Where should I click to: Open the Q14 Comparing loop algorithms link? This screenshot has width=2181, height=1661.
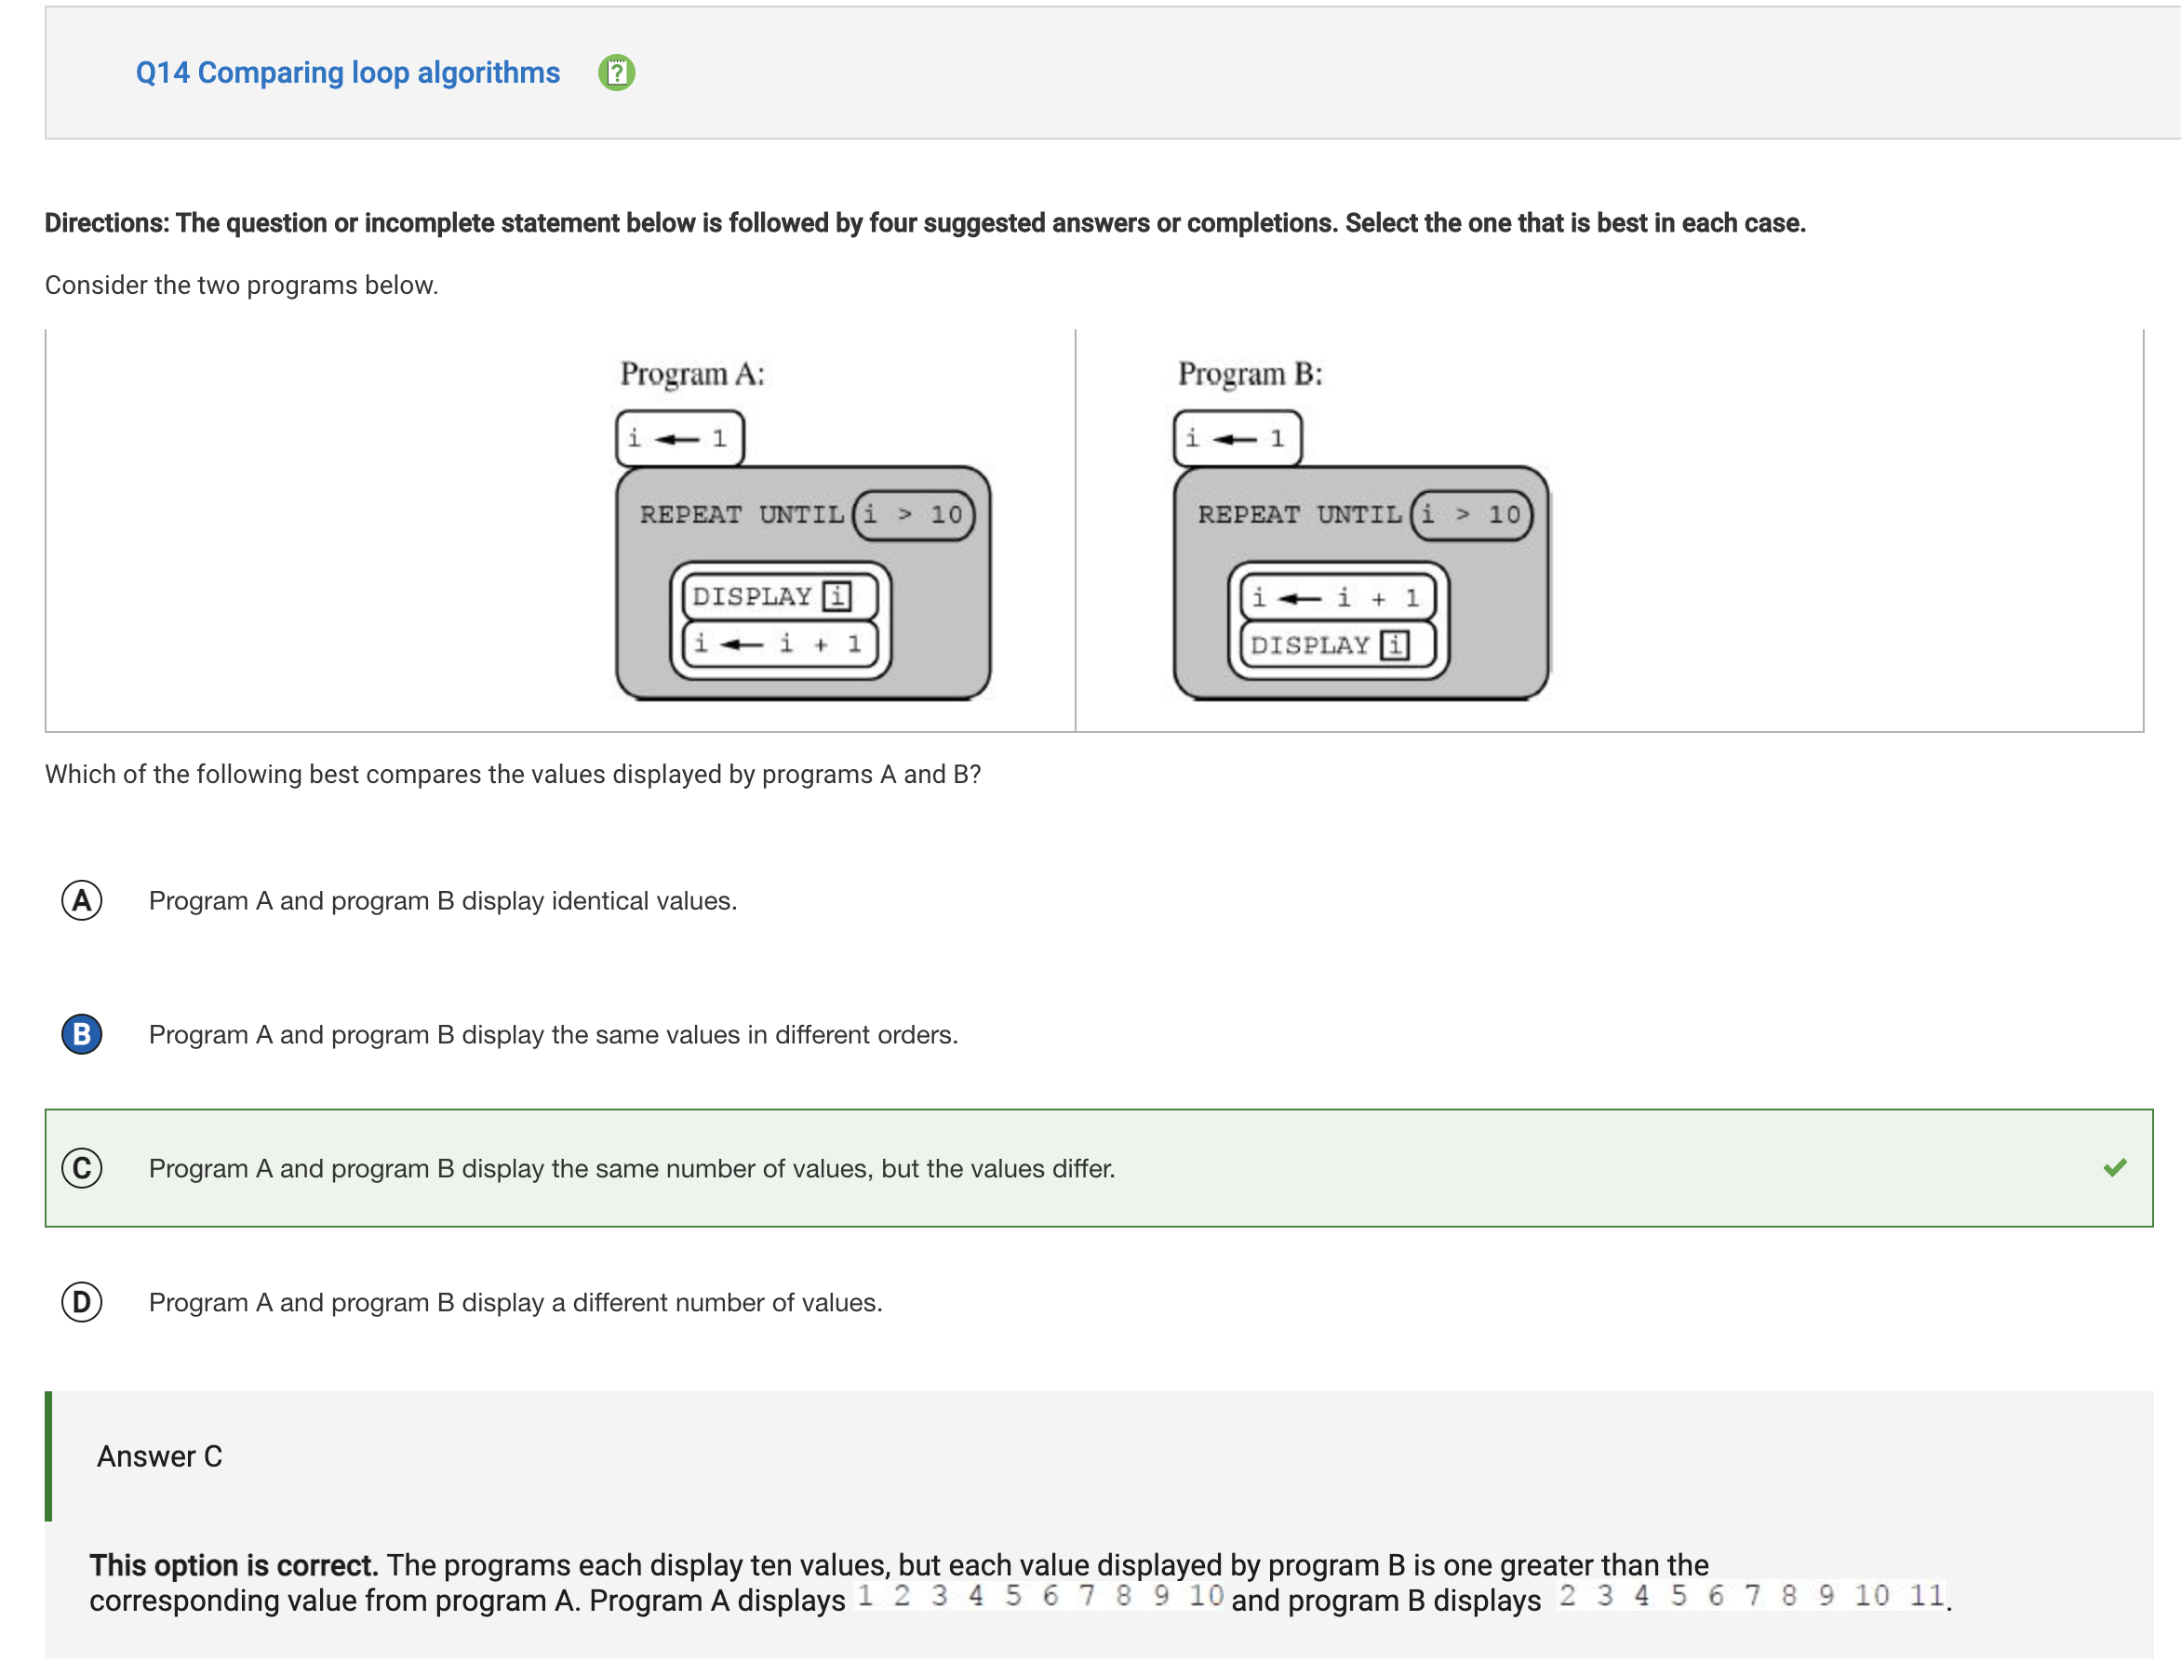[x=347, y=73]
